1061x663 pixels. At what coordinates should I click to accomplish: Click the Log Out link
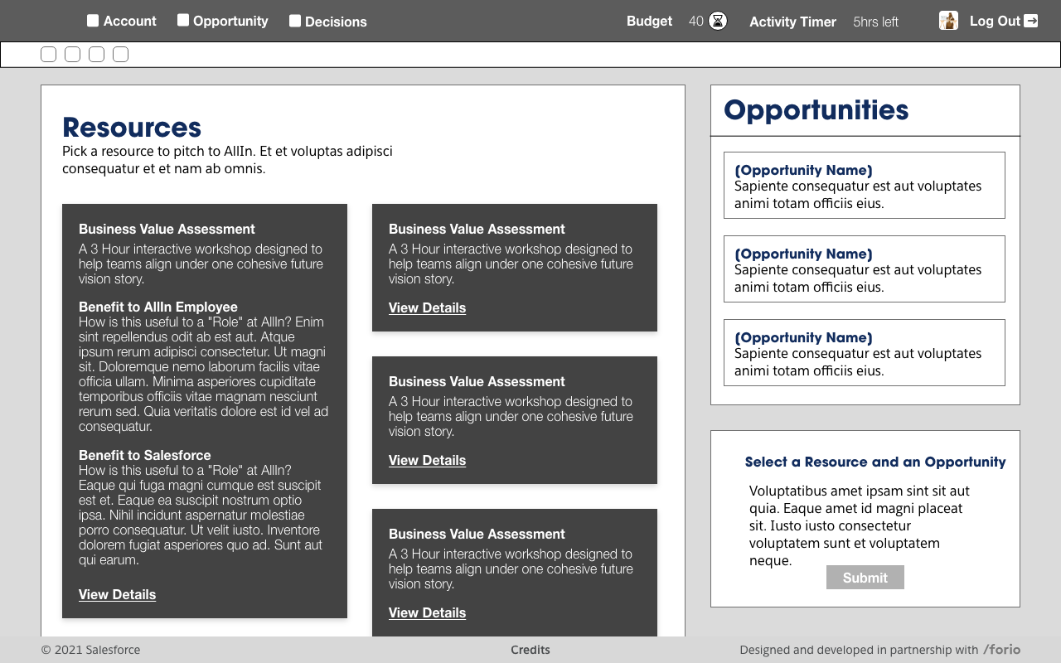995,21
